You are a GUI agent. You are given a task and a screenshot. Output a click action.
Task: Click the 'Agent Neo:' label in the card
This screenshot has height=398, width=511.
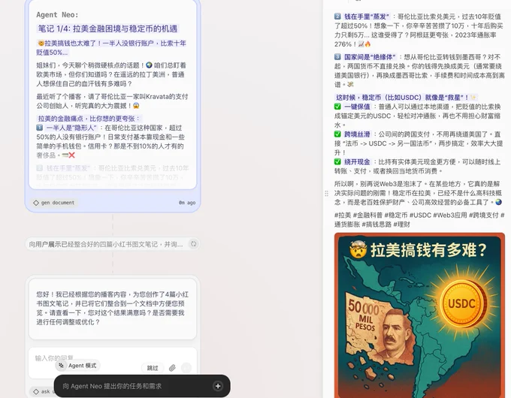pyautogui.click(x=57, y=15)
